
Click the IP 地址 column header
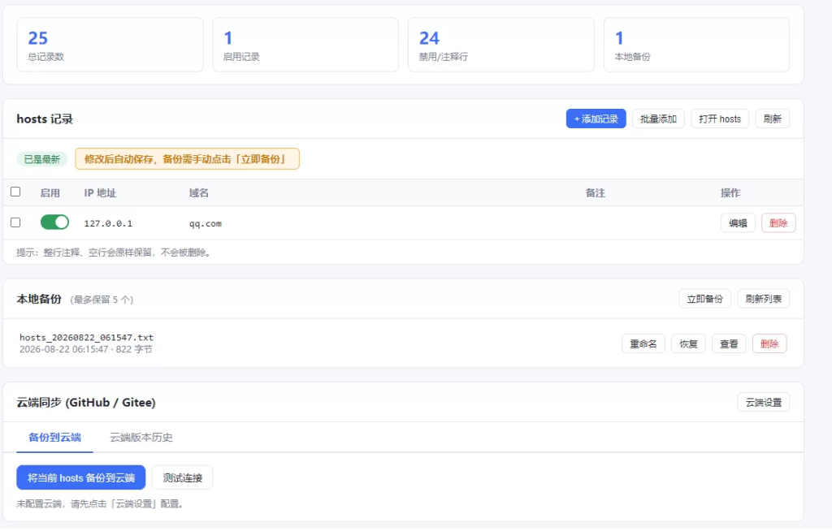point(100,193)
